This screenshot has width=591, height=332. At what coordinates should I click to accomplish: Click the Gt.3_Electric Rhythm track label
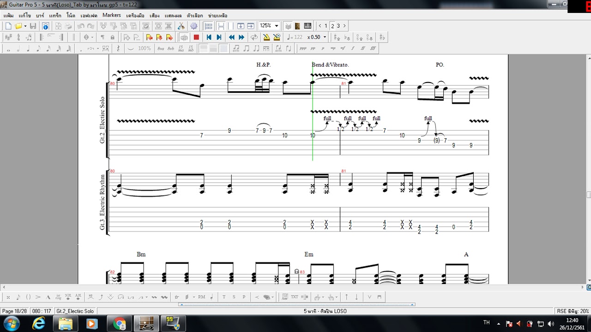[x=103, y=202]
